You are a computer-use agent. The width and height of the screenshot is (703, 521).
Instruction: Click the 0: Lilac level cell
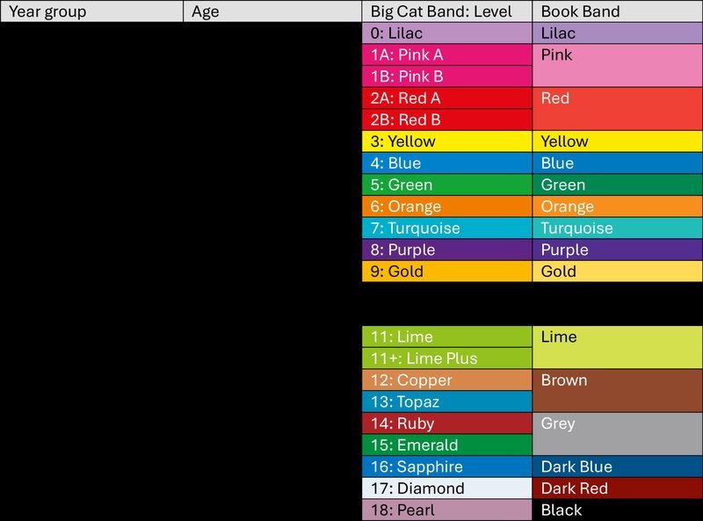tap(447, 33)
